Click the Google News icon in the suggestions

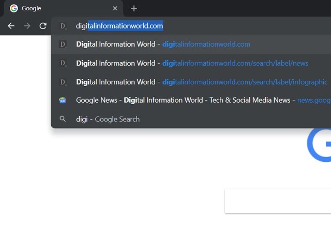point(63,100)
